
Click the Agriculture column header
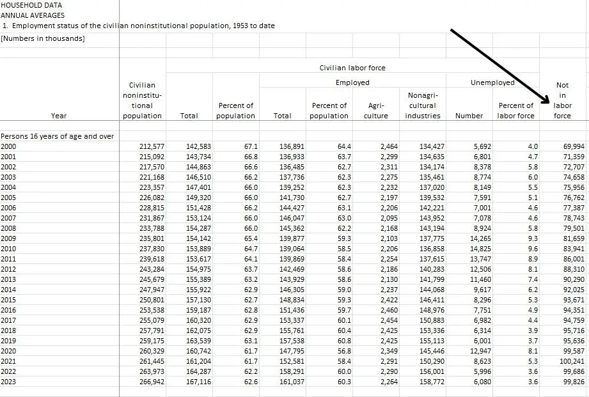point(375,111)
